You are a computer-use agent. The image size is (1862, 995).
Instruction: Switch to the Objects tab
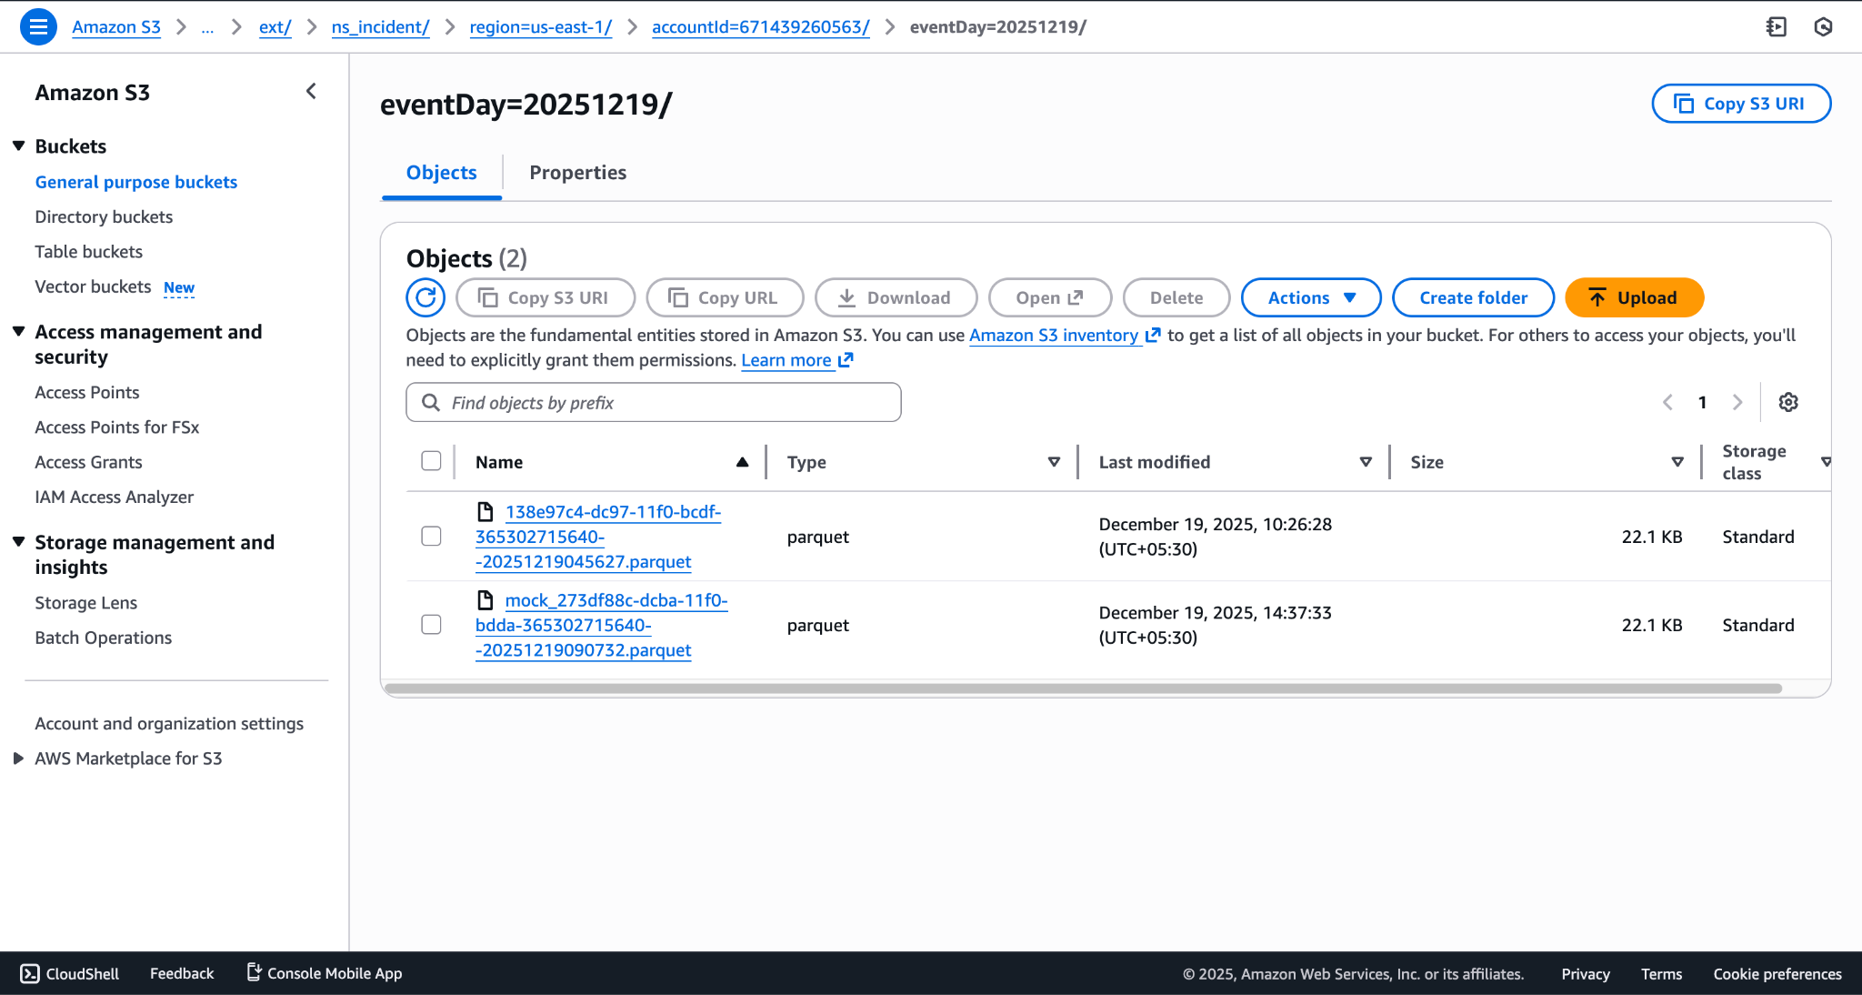(x=441, y=173)
